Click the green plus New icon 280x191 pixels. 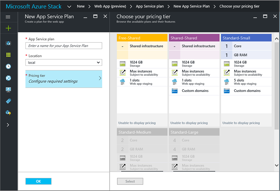pos(8,28)
